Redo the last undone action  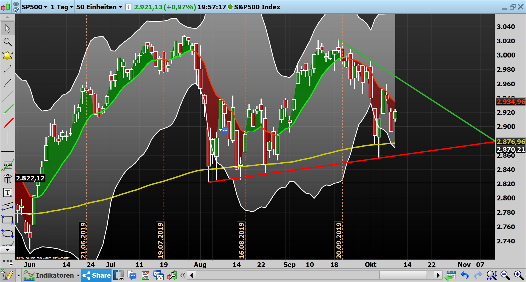tap(478, 275)
